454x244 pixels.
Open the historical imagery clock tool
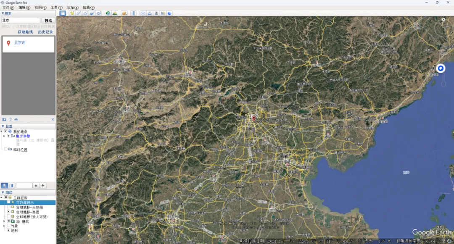click(108, 13)
